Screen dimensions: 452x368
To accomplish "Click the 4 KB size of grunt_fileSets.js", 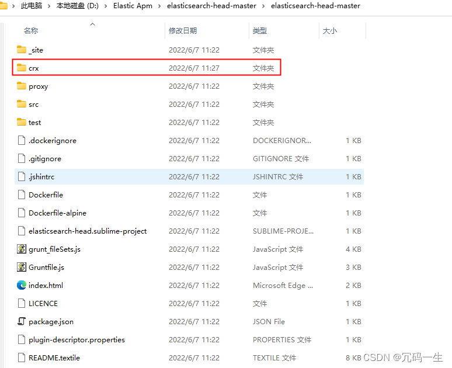I will point(353,249).
